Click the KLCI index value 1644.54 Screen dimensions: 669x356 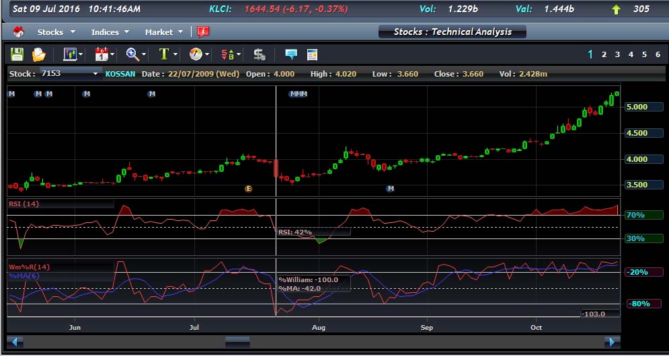262,9
